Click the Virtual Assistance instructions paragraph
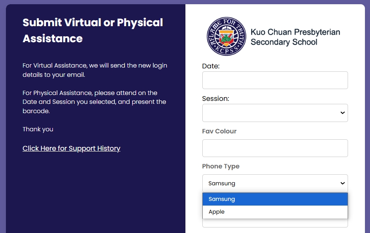 95,70
